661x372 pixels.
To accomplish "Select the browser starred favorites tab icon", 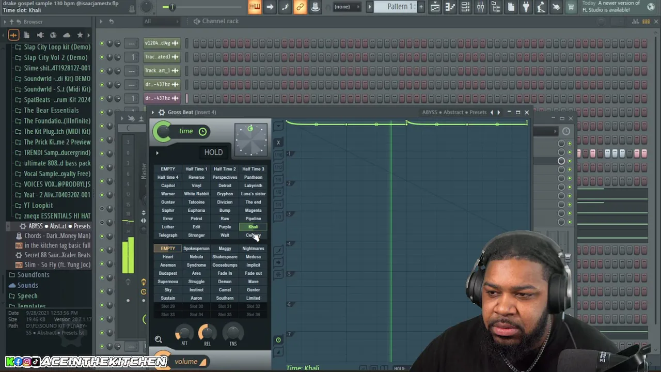I will (x=80, y=35).
